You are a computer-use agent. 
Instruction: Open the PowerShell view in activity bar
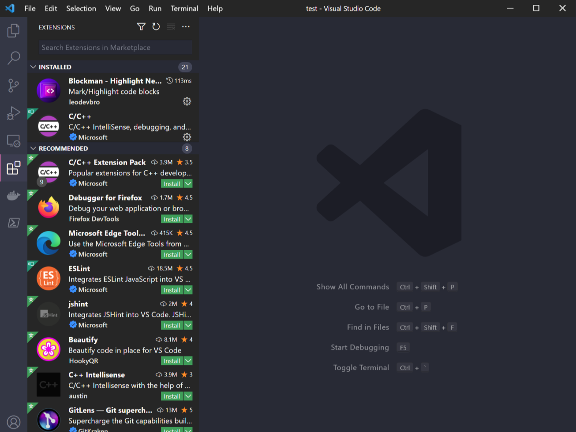[x=14, y=222]
